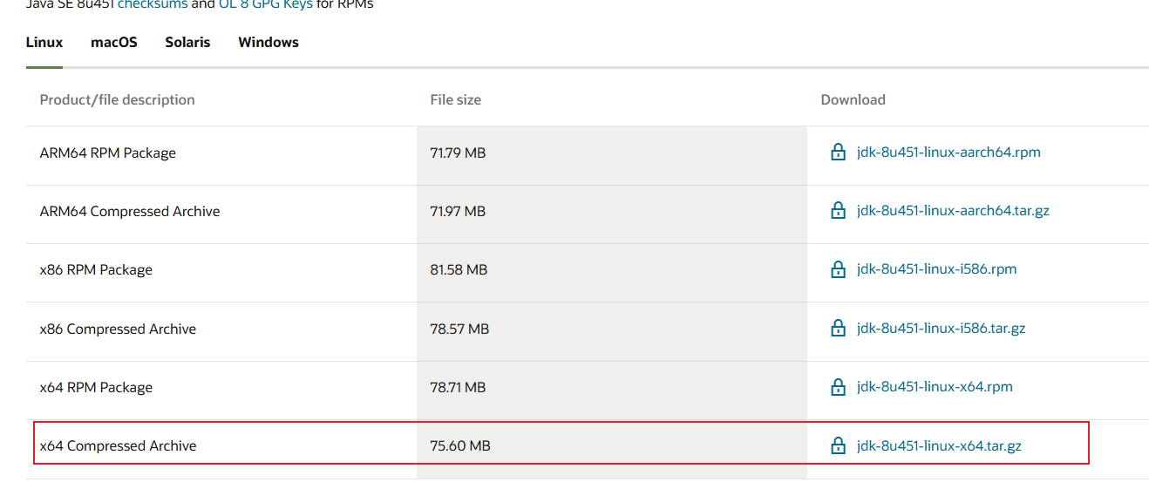Click the 71.79 MB file size cell

458,153
